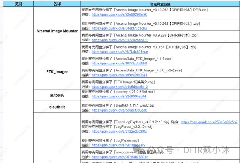This screenshot has width=240, height=163.
Task: Click the text 'LogParser_v2.2.10.msi'
Action: pyautogui.click(x=133, y=127)
